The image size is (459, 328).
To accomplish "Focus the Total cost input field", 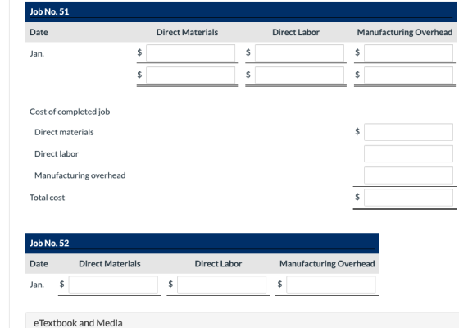I will coord(409,198).
